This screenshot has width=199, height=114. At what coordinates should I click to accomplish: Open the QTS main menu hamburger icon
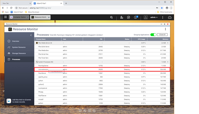(x=5, y=17)
